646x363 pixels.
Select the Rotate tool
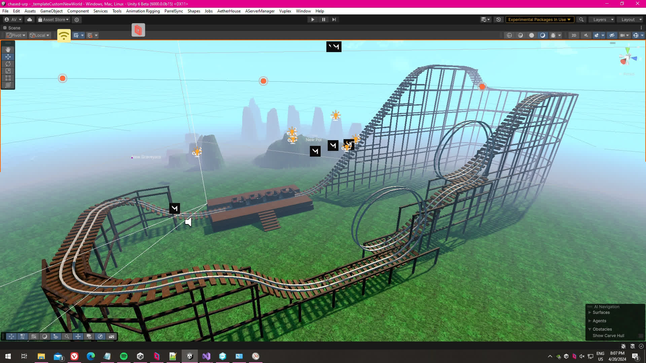pyautogui.click(x=8, y=64)
